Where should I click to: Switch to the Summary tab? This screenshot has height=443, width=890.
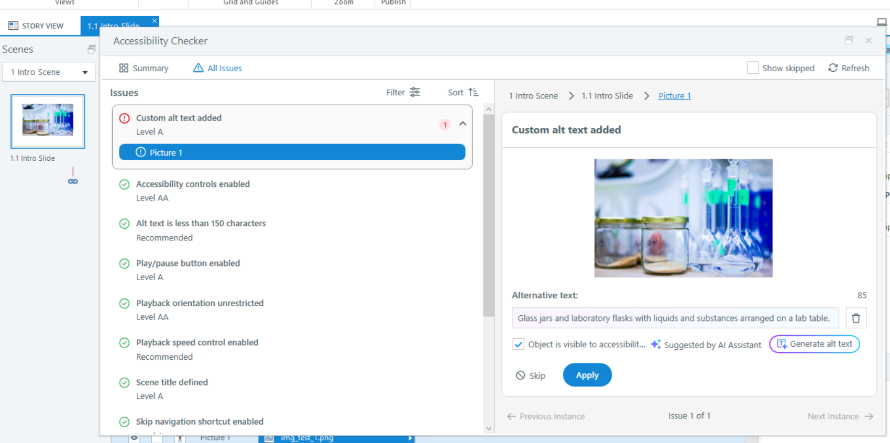coord(144,68)
